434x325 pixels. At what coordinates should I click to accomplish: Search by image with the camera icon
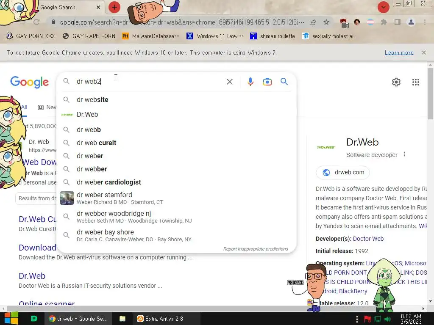[x=267, y=82]
